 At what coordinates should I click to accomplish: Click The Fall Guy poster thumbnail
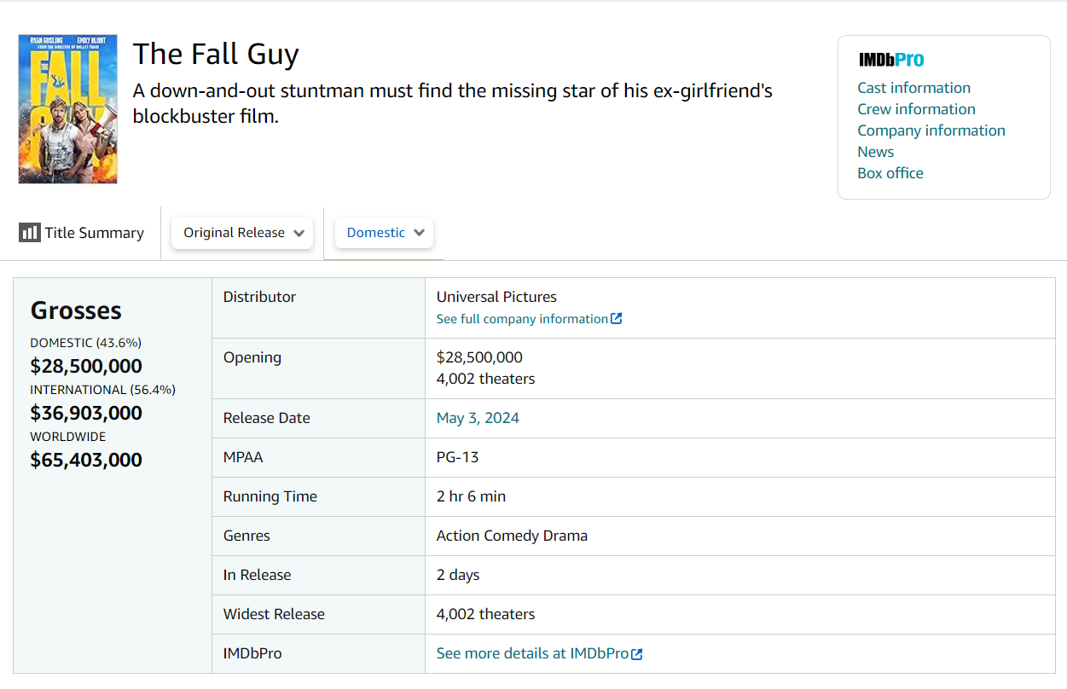(x=68, y=109)
